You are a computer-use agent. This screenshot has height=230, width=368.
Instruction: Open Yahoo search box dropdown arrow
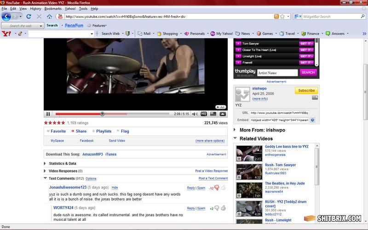[x=92, y=34]
